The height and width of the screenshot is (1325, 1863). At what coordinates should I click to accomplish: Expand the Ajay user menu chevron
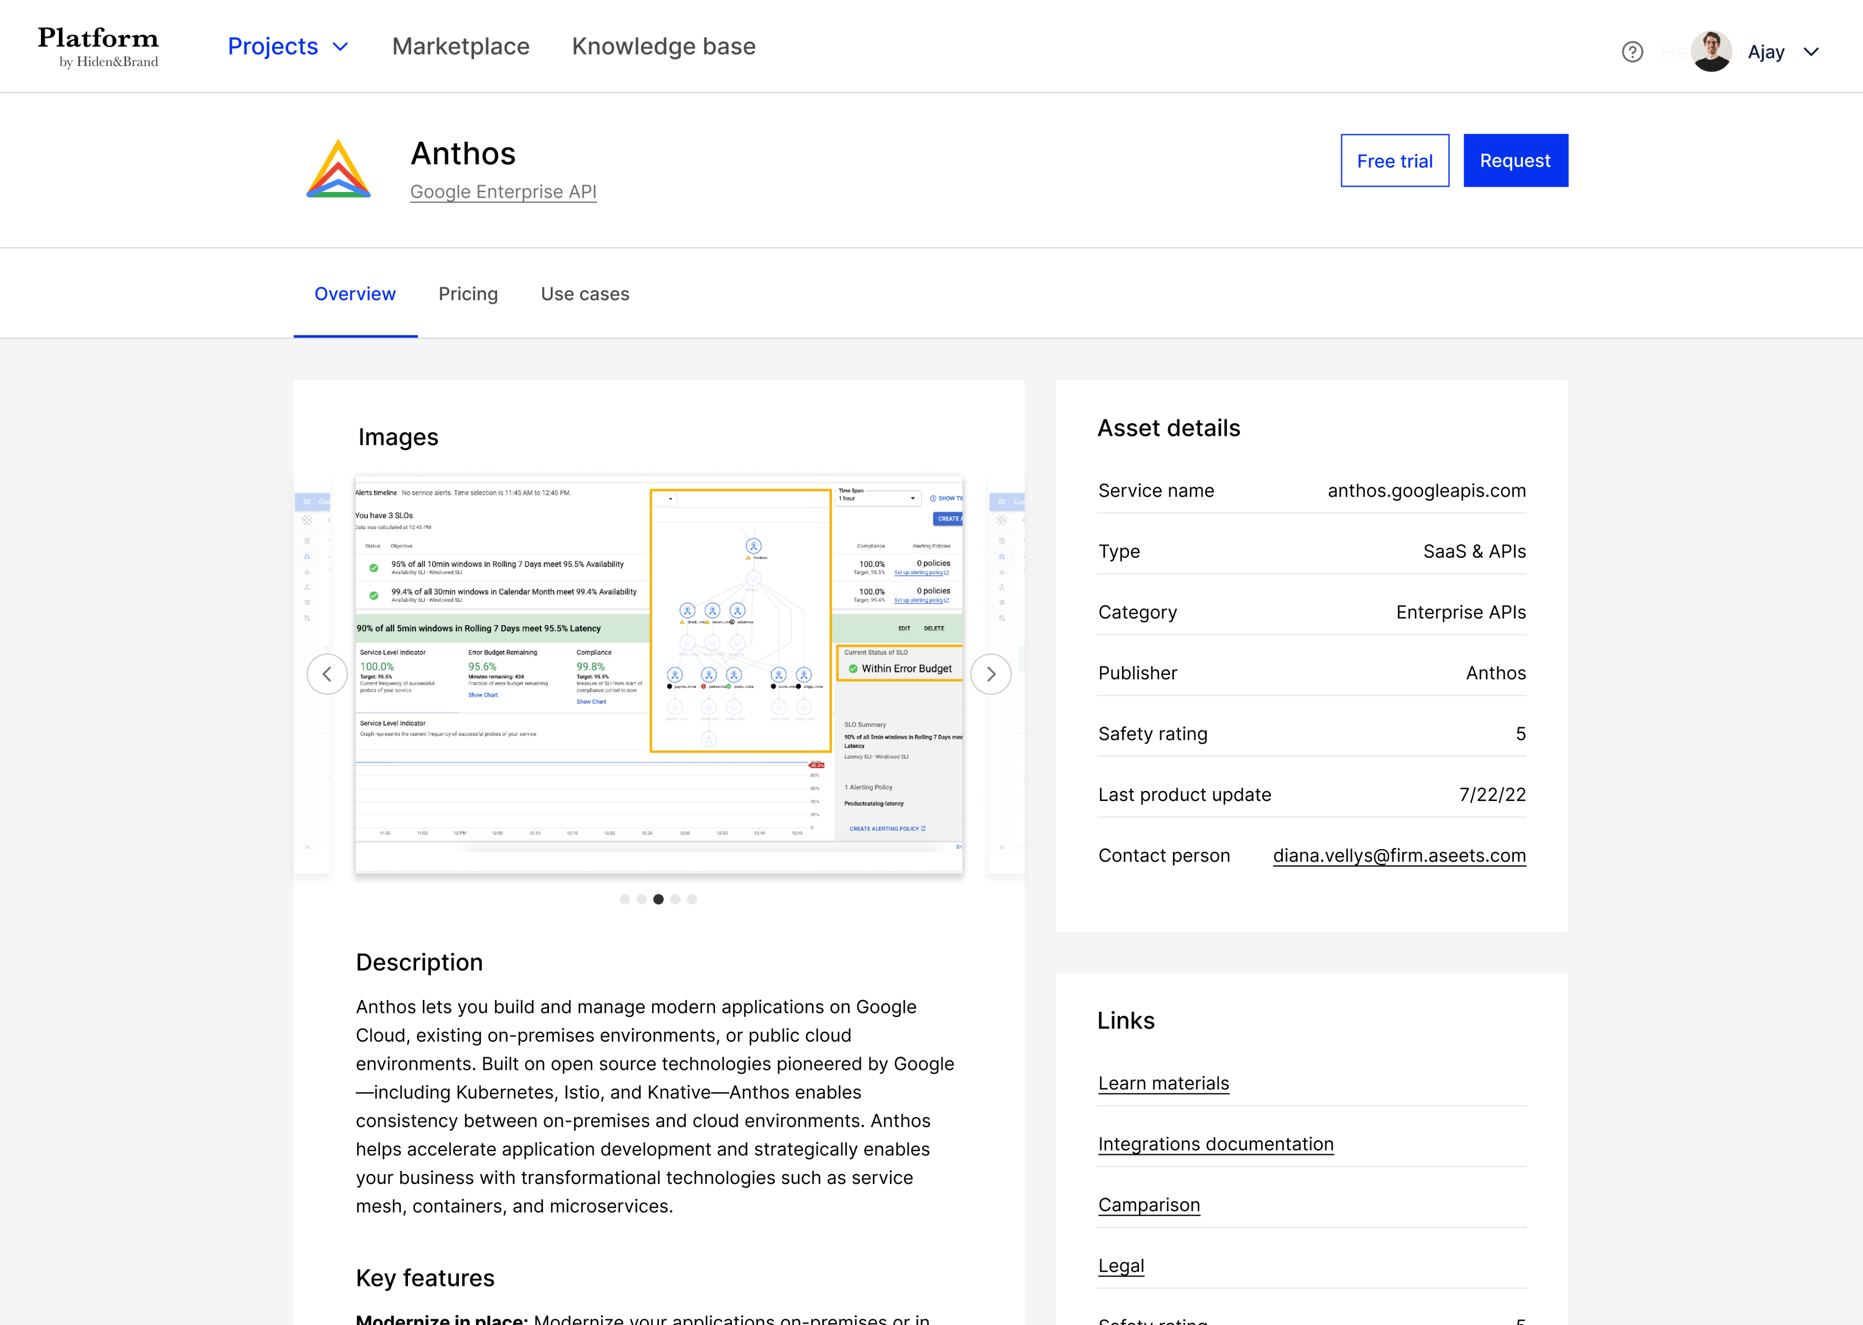click(1812, 52)
